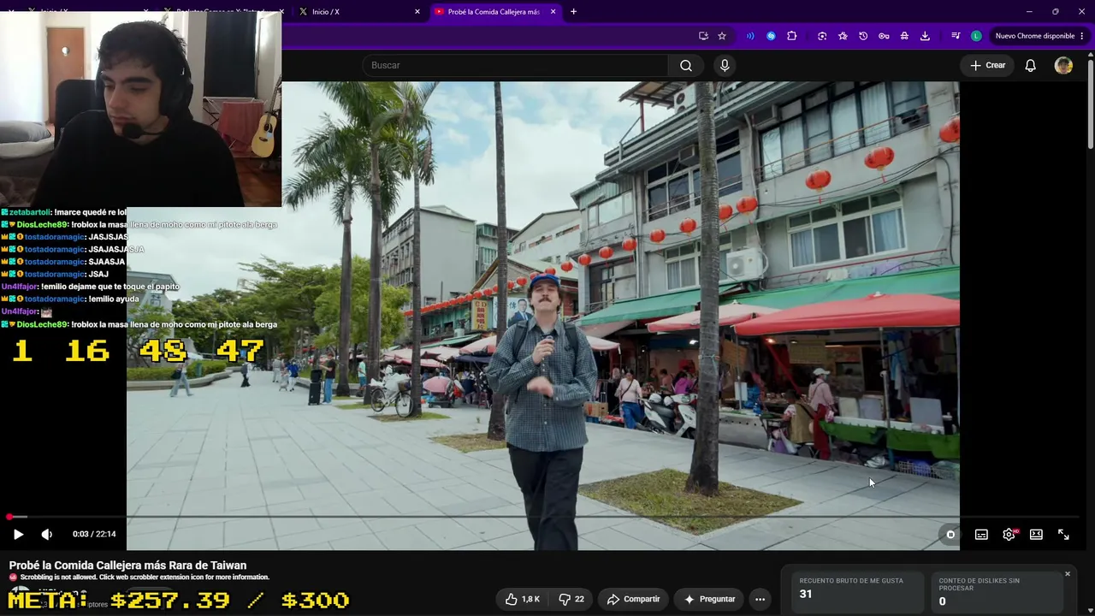This screenshot has width=1095, height=616.
Task: Open the Crear menu
Action: [x=988, y=65]
